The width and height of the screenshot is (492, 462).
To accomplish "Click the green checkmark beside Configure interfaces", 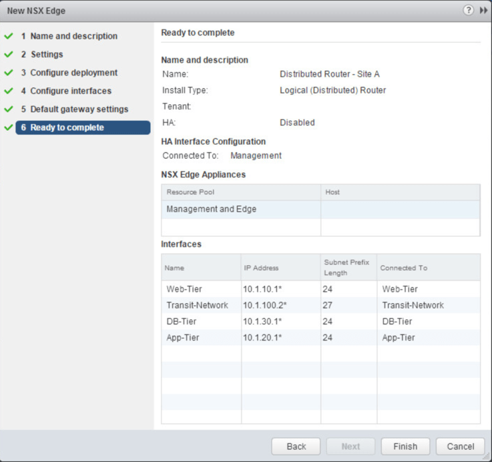I will (9, 91).
